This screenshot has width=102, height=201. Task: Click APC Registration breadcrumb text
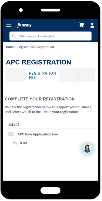(x=43, y=47)
